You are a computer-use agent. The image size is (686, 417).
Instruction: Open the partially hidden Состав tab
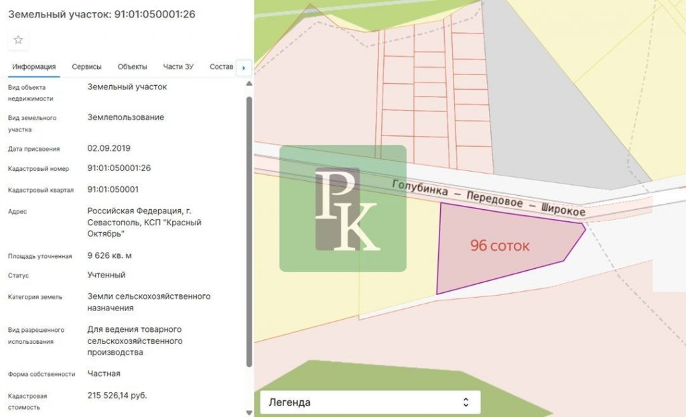click(221, 67)
